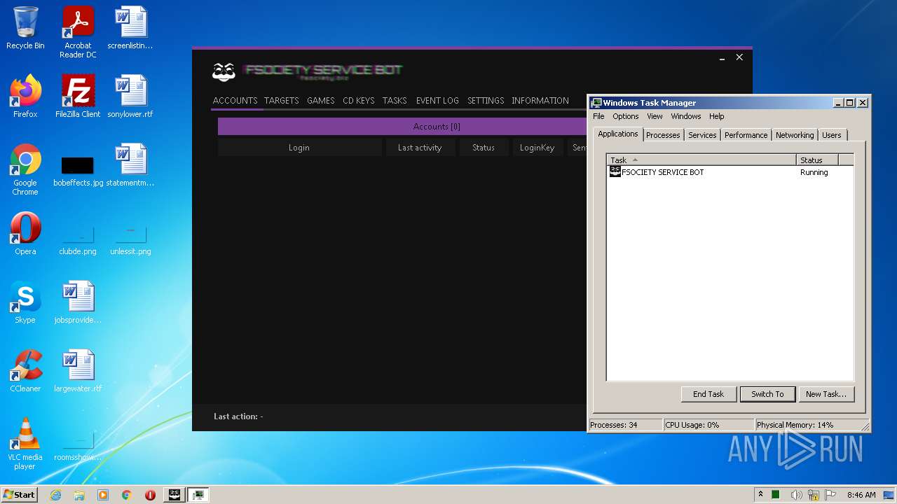
Task: Click Login column header in accounts table
Action: (x=299, y=148)
